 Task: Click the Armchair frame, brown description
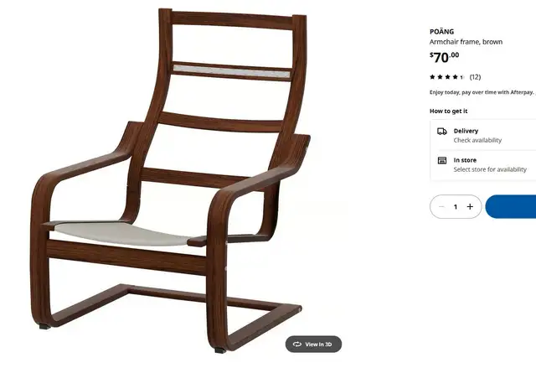tap(466, 42)
